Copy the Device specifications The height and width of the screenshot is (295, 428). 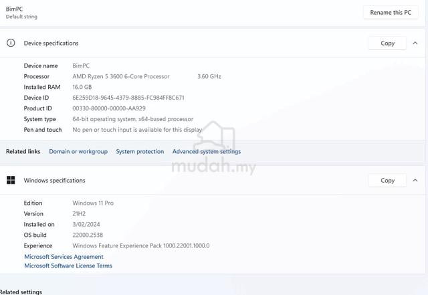[x=387, y=43]
